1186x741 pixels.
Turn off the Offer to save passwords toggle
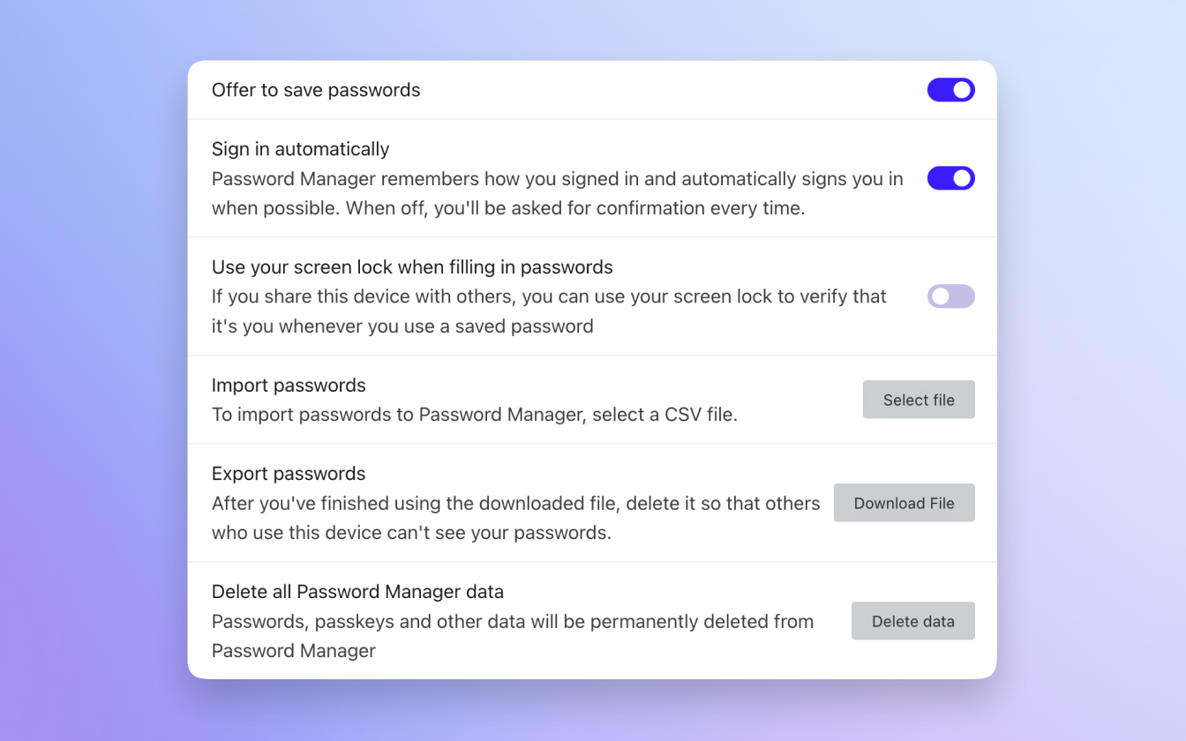(950, 90)
